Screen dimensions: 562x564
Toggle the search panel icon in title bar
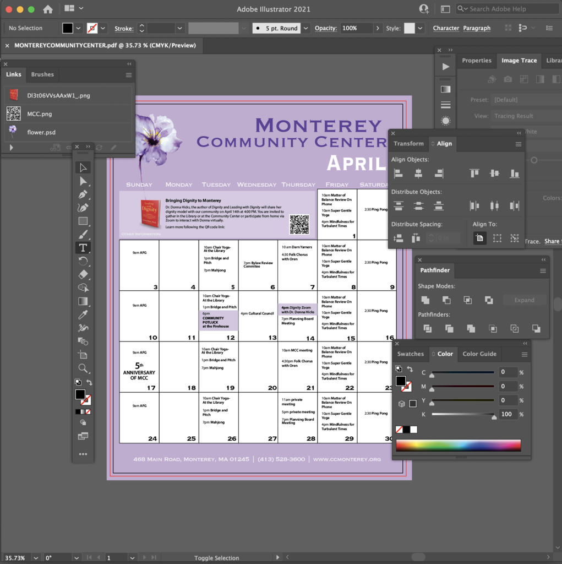pos(445,9)
